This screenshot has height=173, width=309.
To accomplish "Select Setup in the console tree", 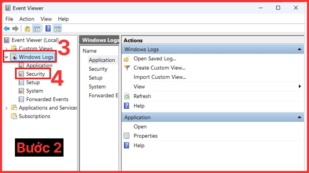I will pos(33,82).
